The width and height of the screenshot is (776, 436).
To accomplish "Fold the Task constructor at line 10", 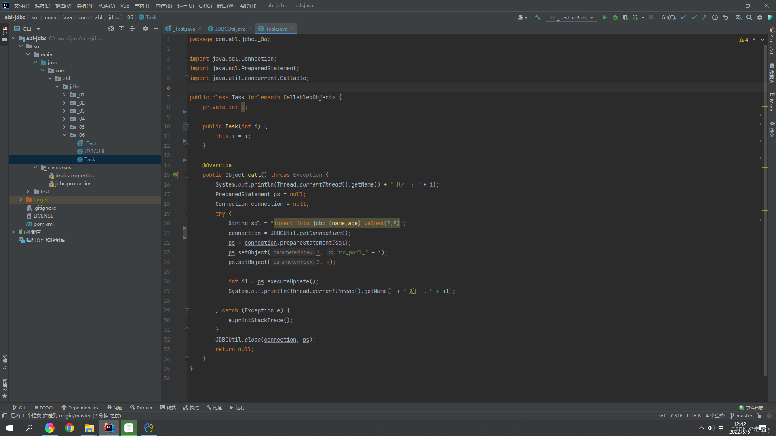I will click(187, 126).
